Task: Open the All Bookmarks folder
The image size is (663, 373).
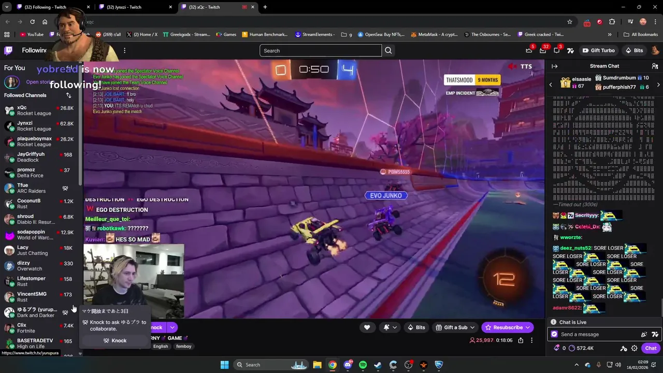Action: click(641, 35)
